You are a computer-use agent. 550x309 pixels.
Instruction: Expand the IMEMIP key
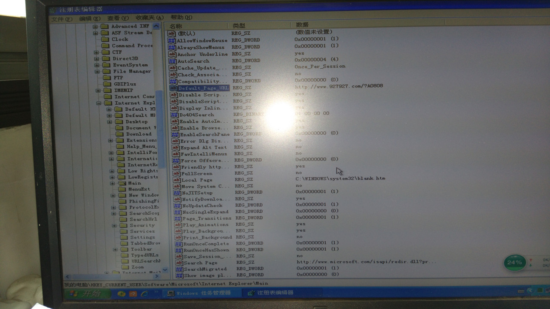[x=98, y=91]
